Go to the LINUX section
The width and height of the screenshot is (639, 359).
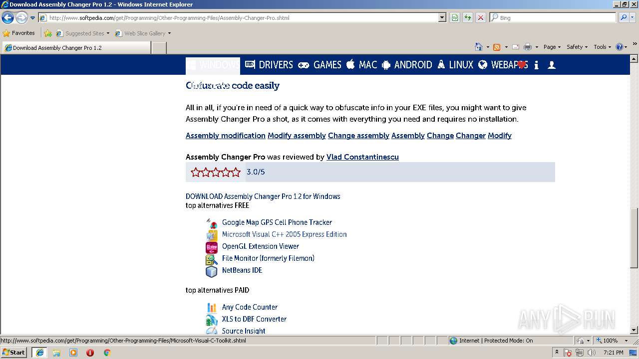[455, 65]
